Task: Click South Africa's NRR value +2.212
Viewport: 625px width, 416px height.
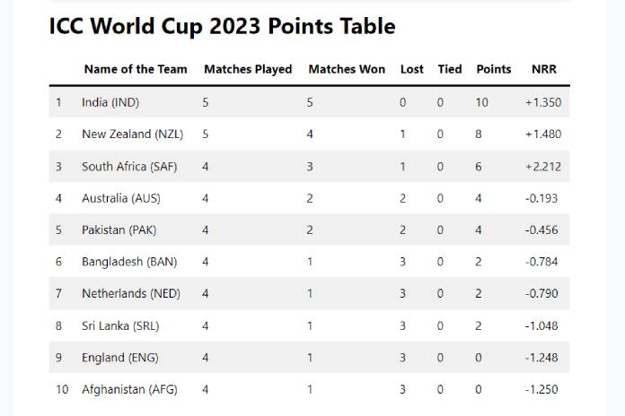Action: tap(543, 167)
